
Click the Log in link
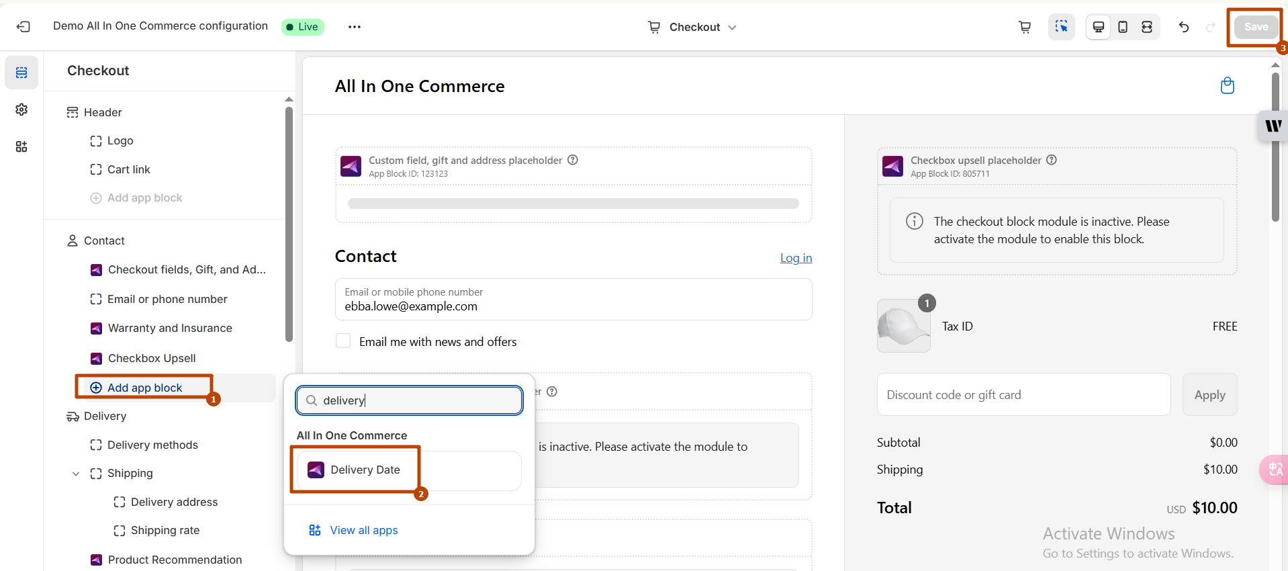point(796,258)
